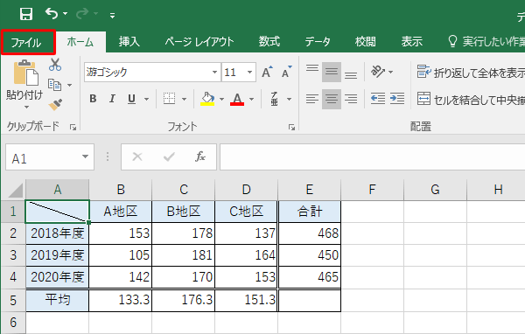Toggle italic formatting
This screenshot has height=334, width=525.
112,99
